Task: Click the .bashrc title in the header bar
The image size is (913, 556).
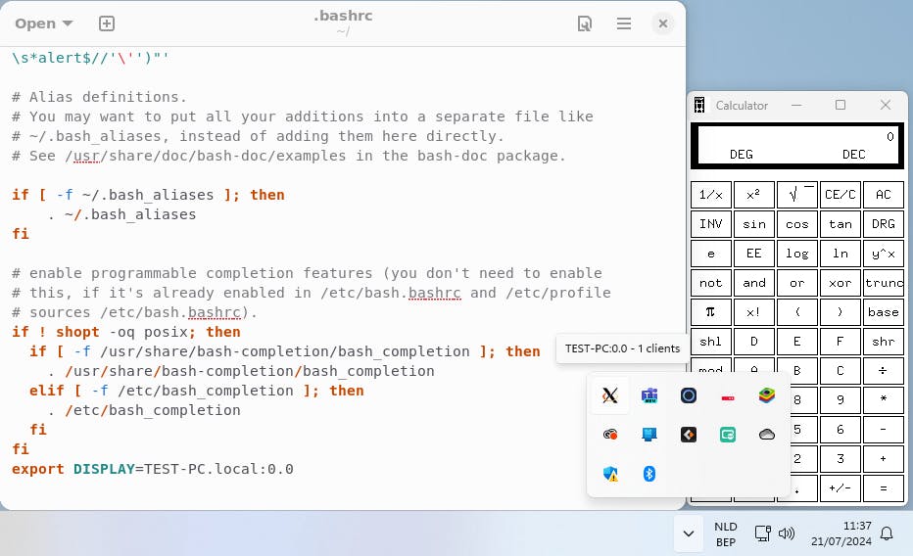Action: pos(343,16)
